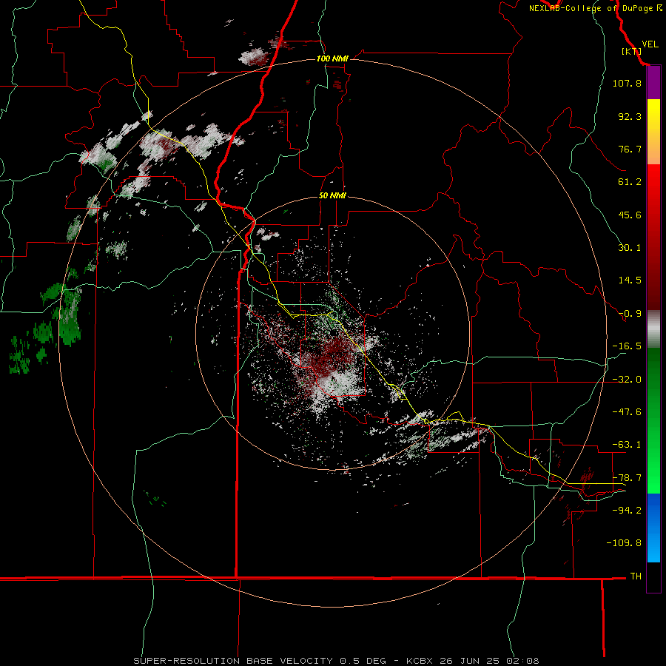Click the -109.8 legend value
This screenshot has height=666, width=666.
(x=624, y=543)
